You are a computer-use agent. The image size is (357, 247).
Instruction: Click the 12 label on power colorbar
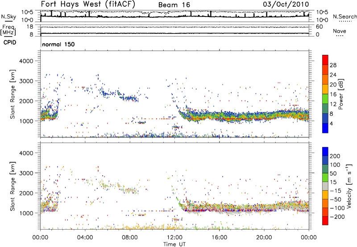333,104
